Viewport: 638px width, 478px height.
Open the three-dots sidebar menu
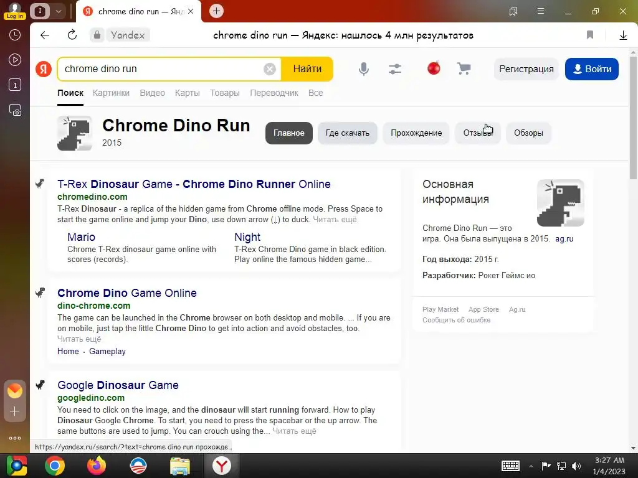click(x=15, y=438)
